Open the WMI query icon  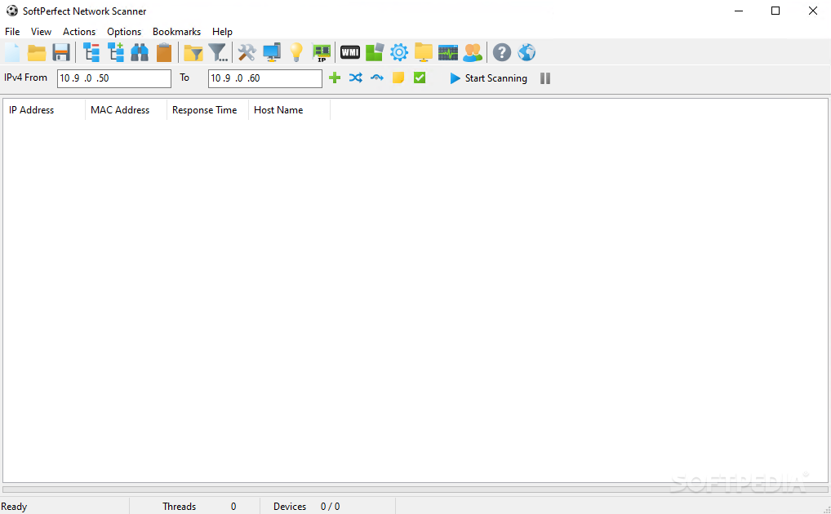coord(349,52)
